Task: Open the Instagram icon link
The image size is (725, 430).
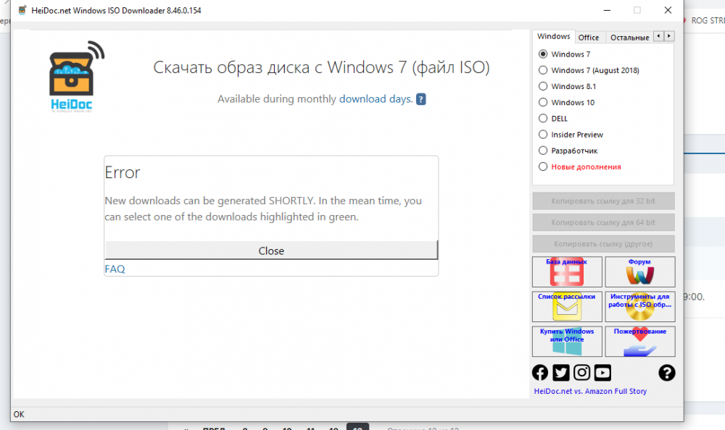Action: tap(581, 373)
